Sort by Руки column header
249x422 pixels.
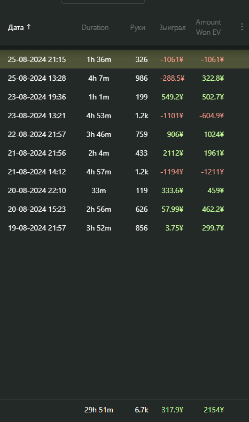coord(138,27)
